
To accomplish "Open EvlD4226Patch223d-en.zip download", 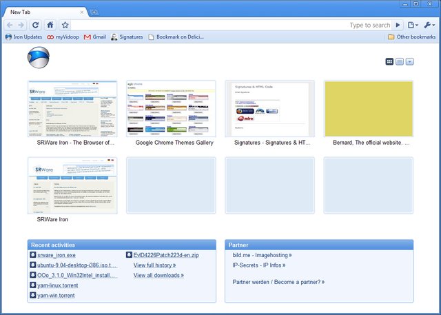I will click(x=166, y=255).
